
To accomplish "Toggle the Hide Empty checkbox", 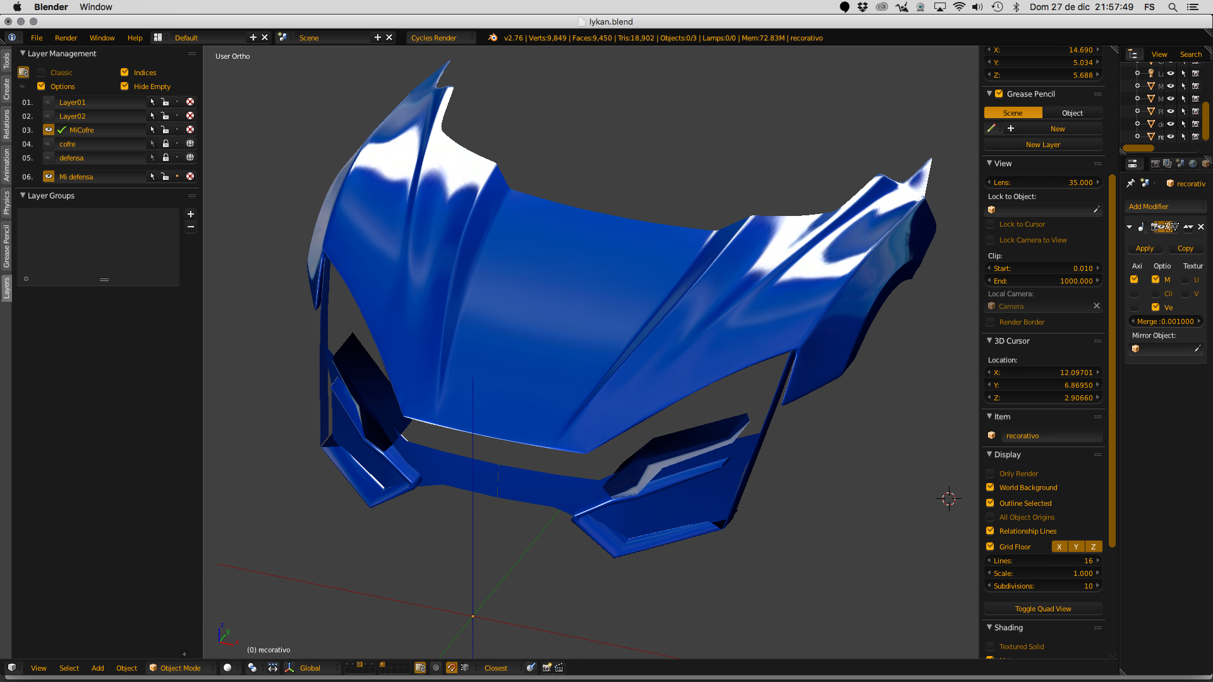I will pos(124,87).
